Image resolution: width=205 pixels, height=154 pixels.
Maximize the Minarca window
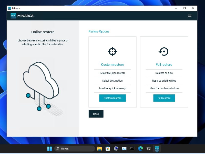tap(184, 8)
